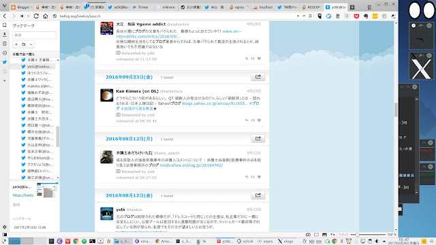Open Chrome from the taskbar
The height and width of the screenshot is (245, 436).
pyautogui.click(x=76, y=241)
